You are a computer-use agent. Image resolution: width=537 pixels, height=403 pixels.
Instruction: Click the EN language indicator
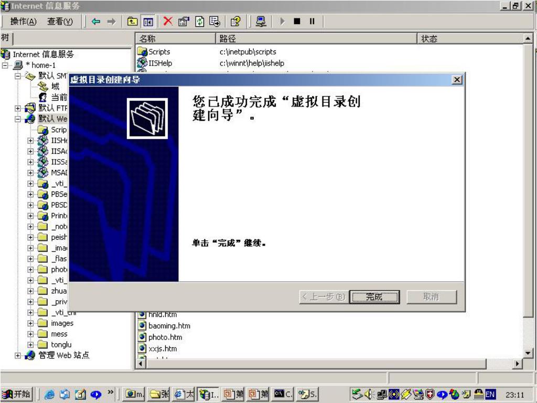click(x=490, y=395)
